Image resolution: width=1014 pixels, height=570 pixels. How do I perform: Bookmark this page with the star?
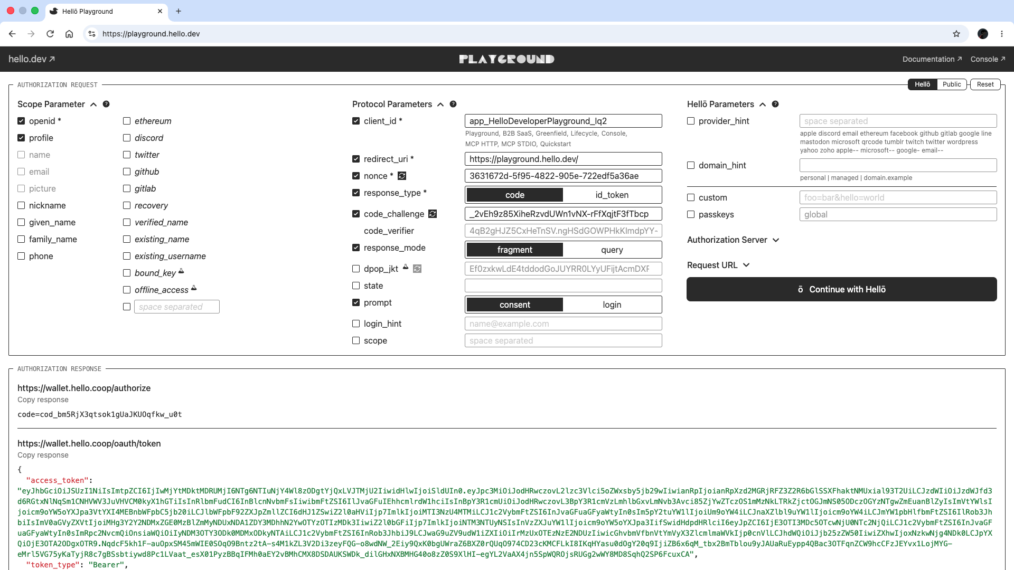[956, 34]
